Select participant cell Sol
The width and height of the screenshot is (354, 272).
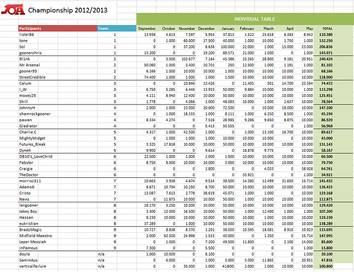coord(22,47)
